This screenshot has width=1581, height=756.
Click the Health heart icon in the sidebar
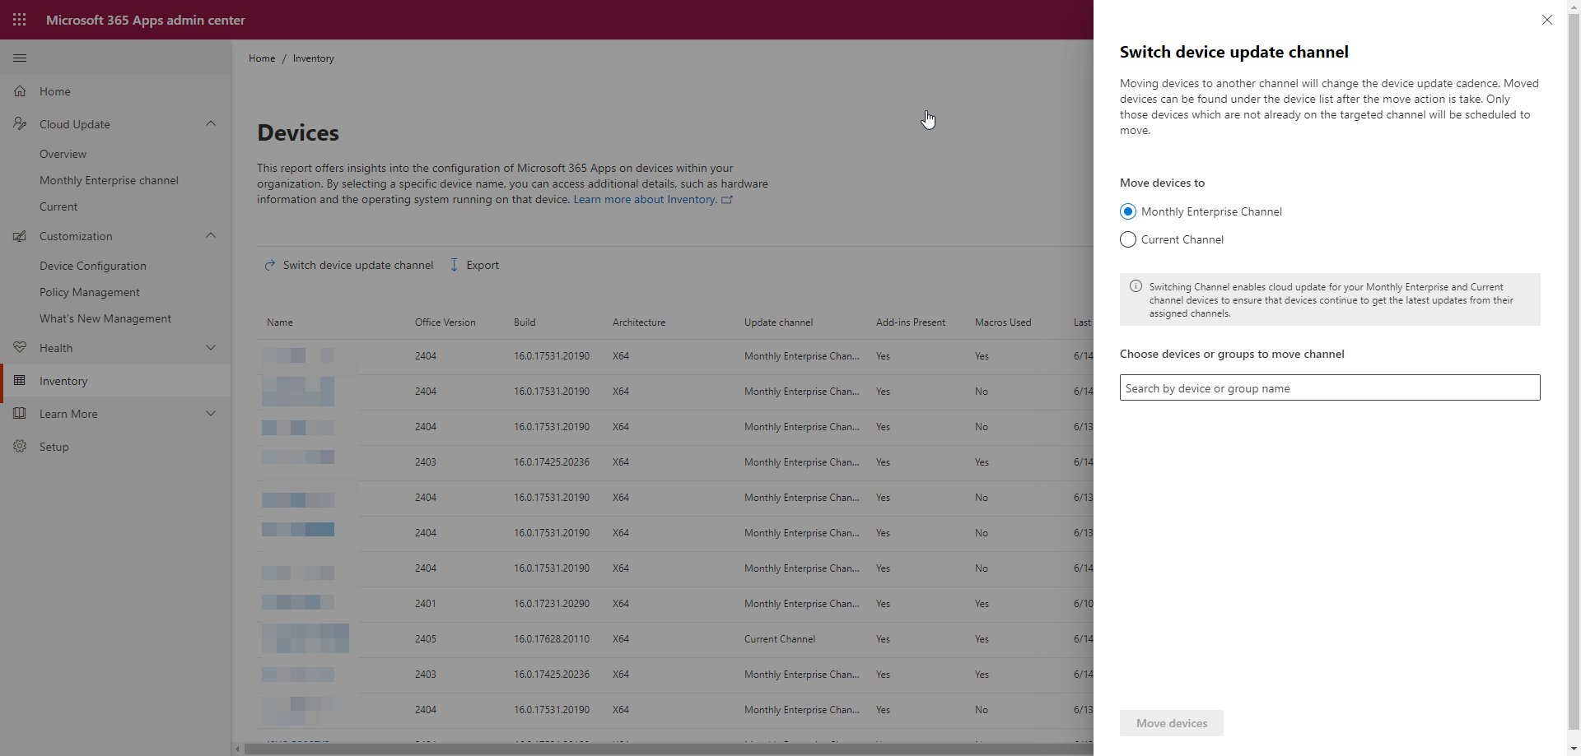[20, 347]
